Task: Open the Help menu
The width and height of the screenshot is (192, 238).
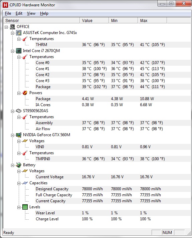Action: pyautogui.click(x=44, y=13)
